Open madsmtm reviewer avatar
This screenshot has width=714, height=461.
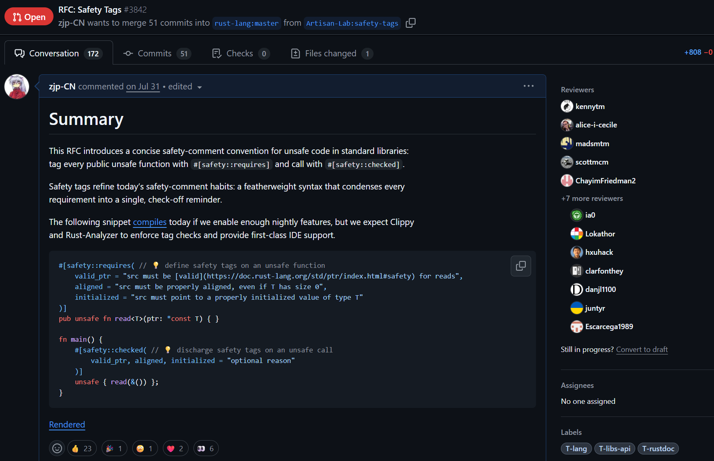[567, 143]
